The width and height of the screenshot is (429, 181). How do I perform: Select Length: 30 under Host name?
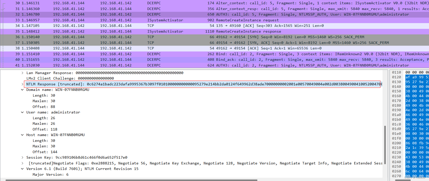(44, 141)
